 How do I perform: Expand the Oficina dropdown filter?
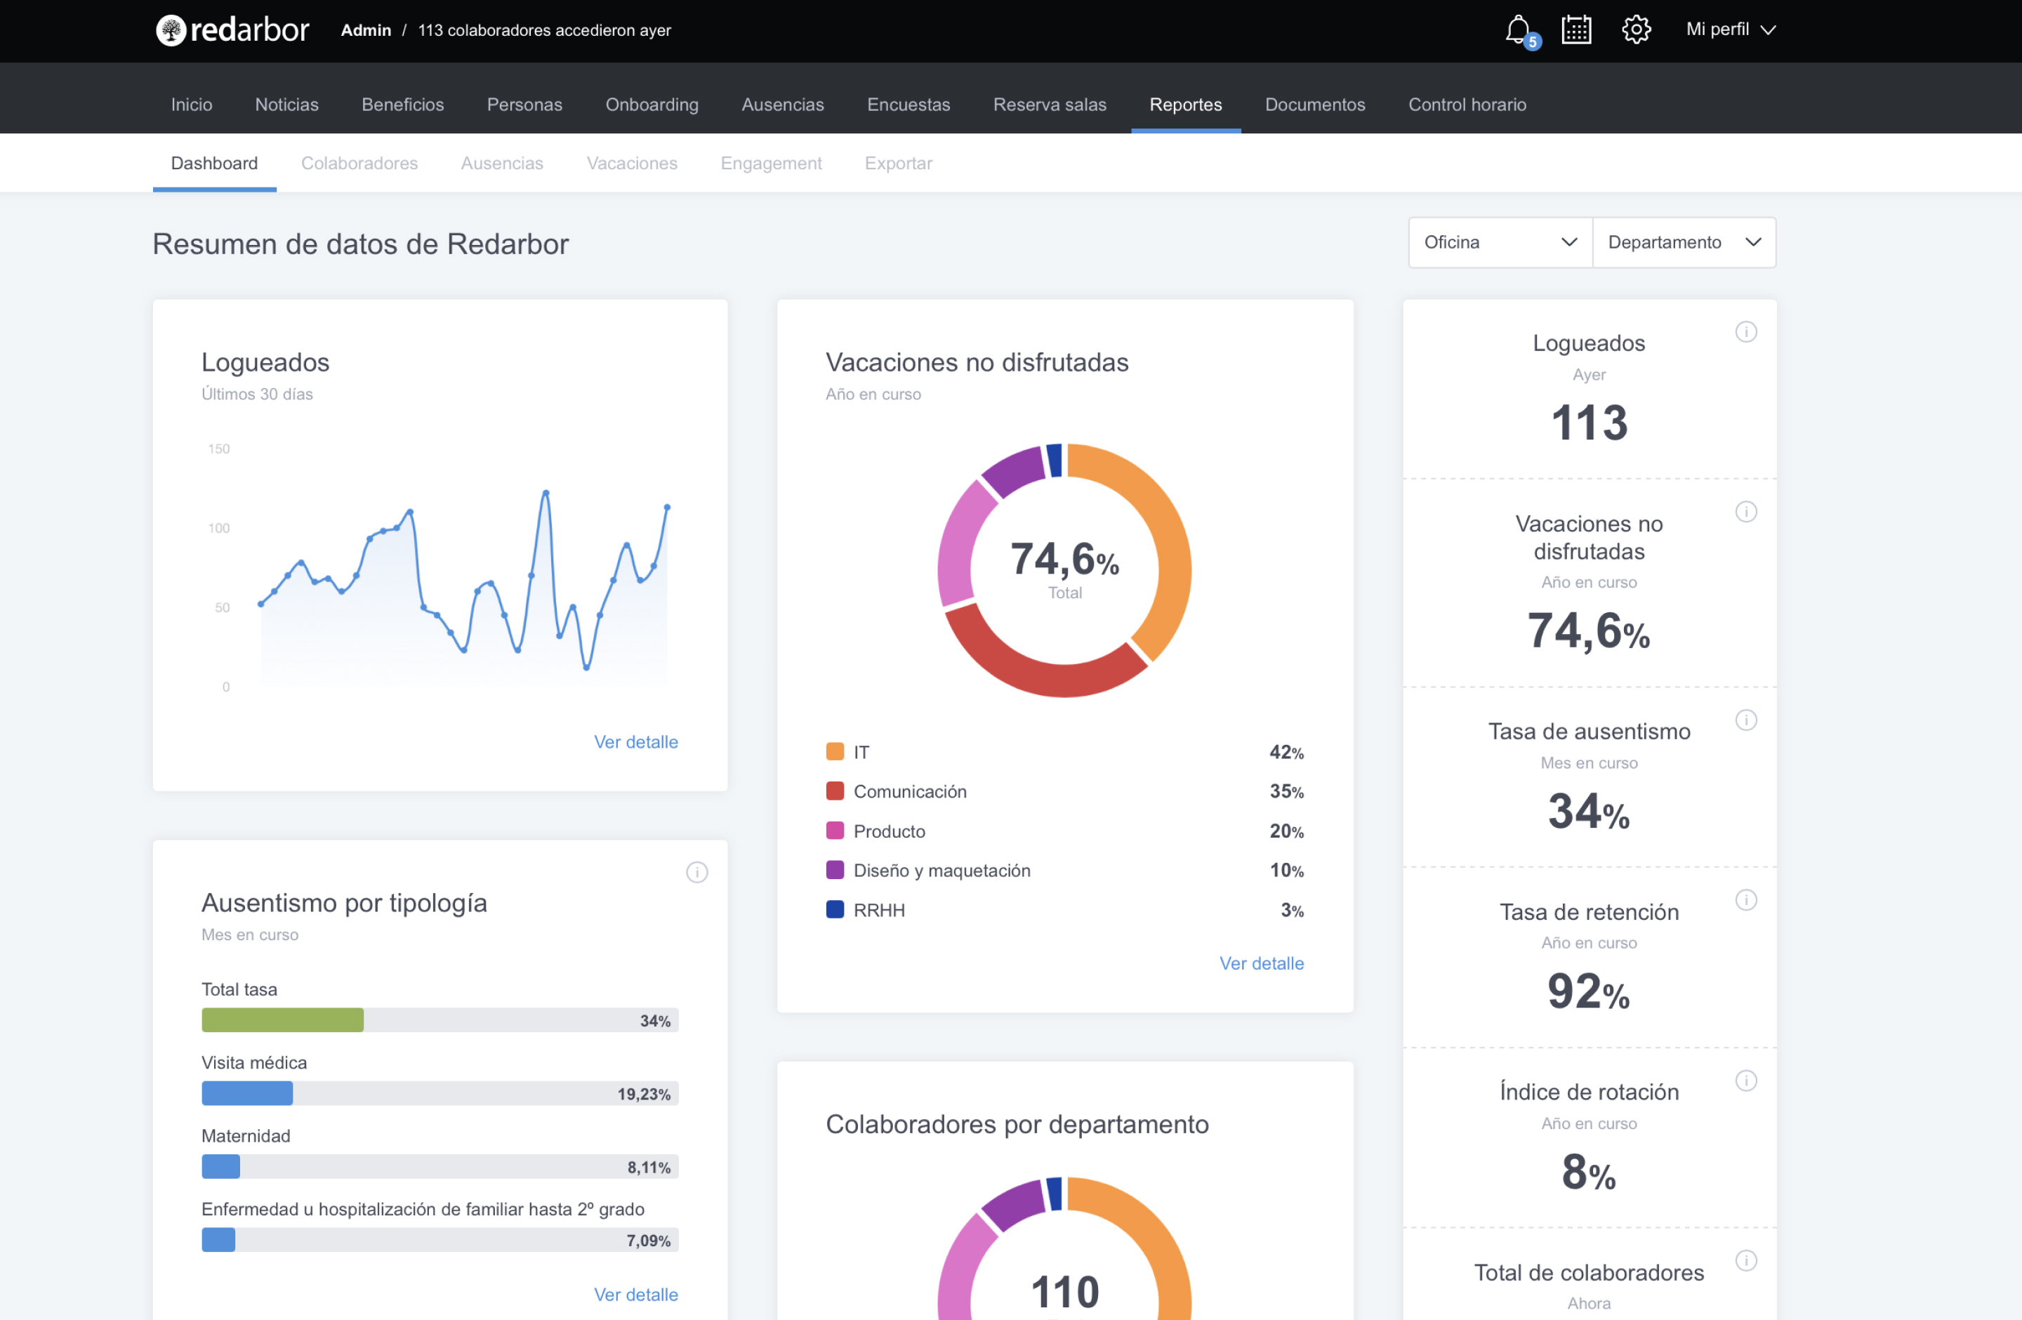(x=1500, y=242)
